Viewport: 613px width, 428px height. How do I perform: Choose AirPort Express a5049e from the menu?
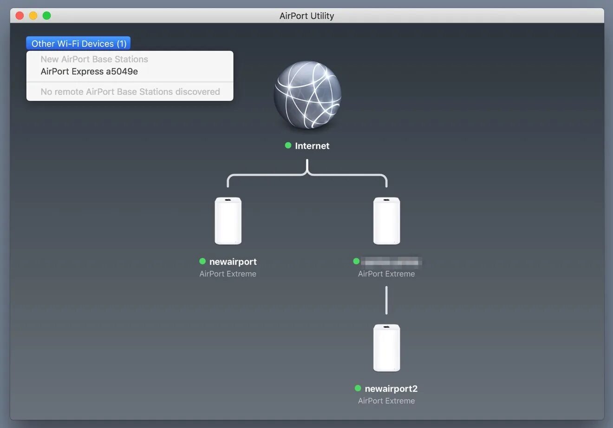(x=89, y=72)
